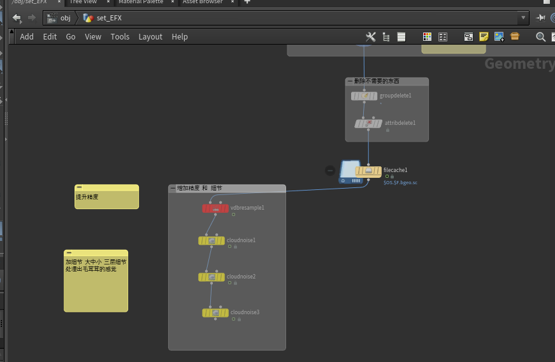
Task: Switch to the Material Palette tab
Action: [x=141, y=2]
